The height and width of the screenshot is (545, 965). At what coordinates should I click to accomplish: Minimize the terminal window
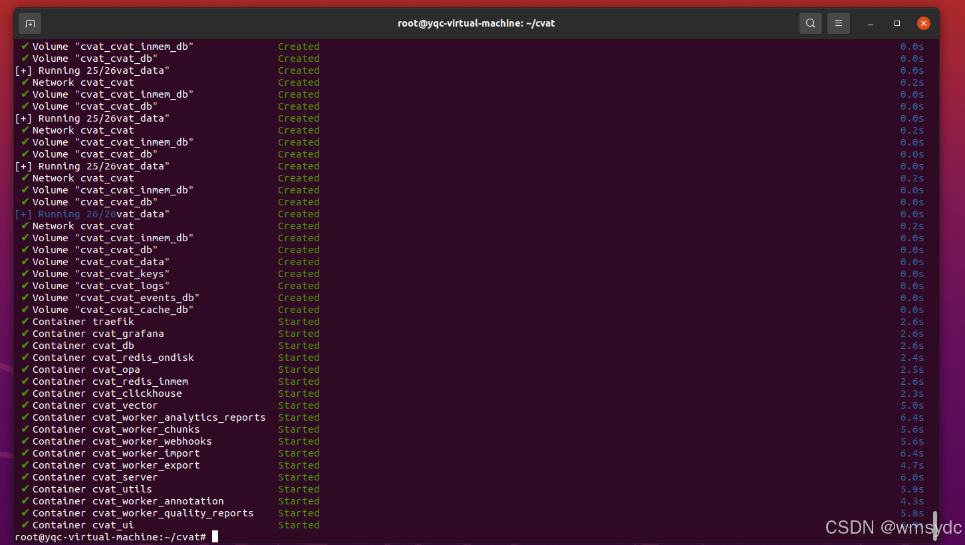[x=871, y=23]
